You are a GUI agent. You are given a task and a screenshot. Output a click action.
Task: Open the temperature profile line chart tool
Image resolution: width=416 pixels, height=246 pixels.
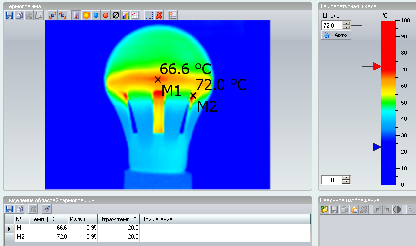pyautogui.click(x=135, y=15)
